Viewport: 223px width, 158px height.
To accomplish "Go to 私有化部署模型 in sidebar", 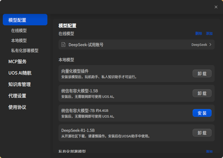I will click(x=25, y=50).
